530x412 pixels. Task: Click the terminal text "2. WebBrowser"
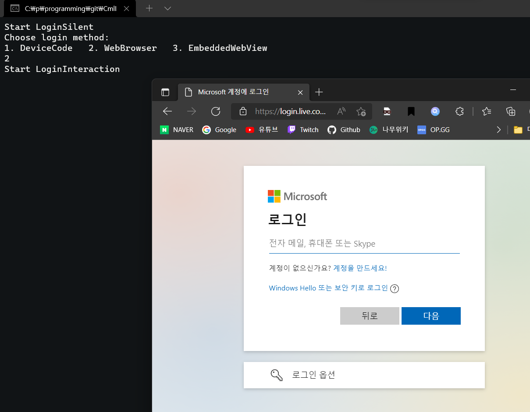(x=122, y=48)
